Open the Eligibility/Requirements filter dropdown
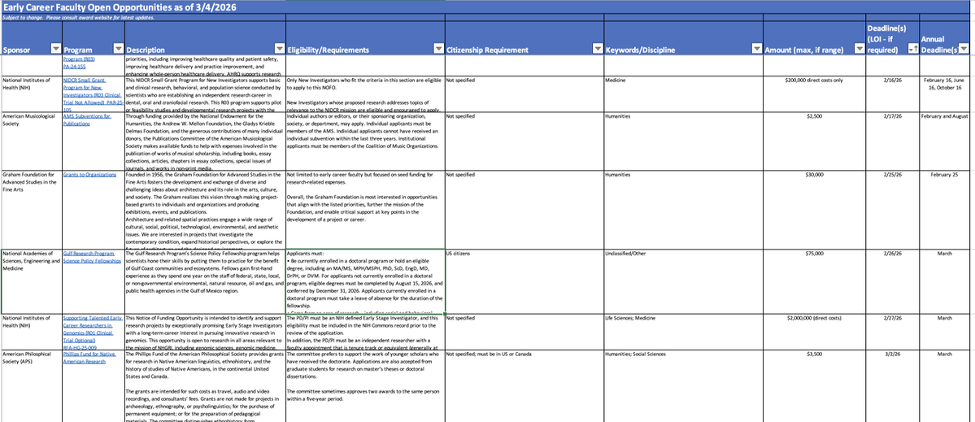 (438, 49)
